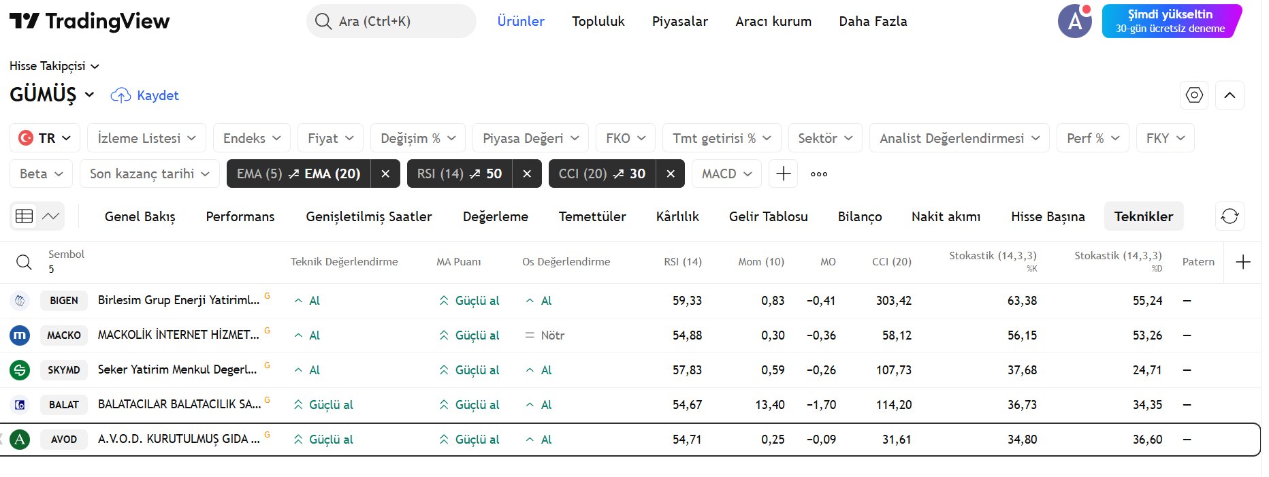The height and width of the screenshot is (477, 1269).
Task: Remove the CCI (20) filter
Action: (671, 174)
